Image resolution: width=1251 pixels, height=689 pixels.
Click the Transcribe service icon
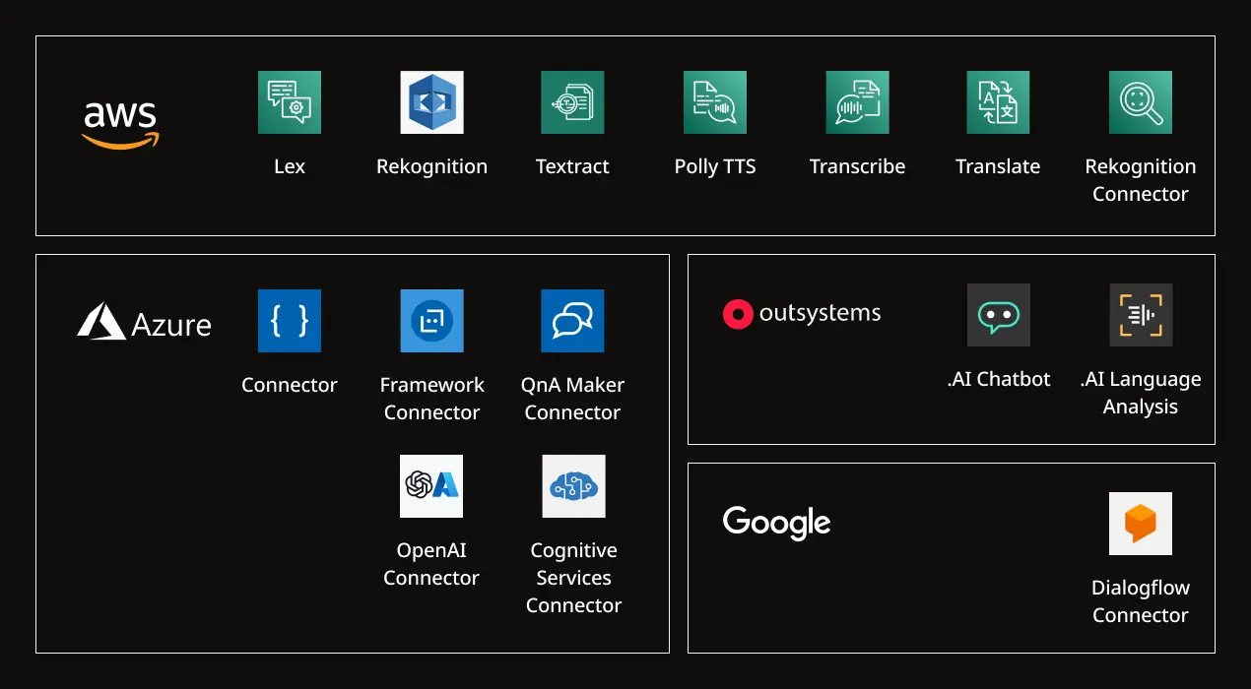[856, 101]
